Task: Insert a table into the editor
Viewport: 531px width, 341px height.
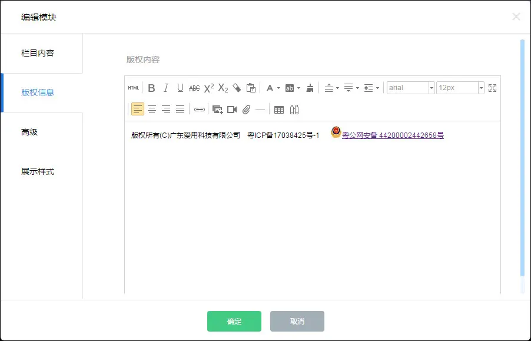Action: (x=279, y=109)
